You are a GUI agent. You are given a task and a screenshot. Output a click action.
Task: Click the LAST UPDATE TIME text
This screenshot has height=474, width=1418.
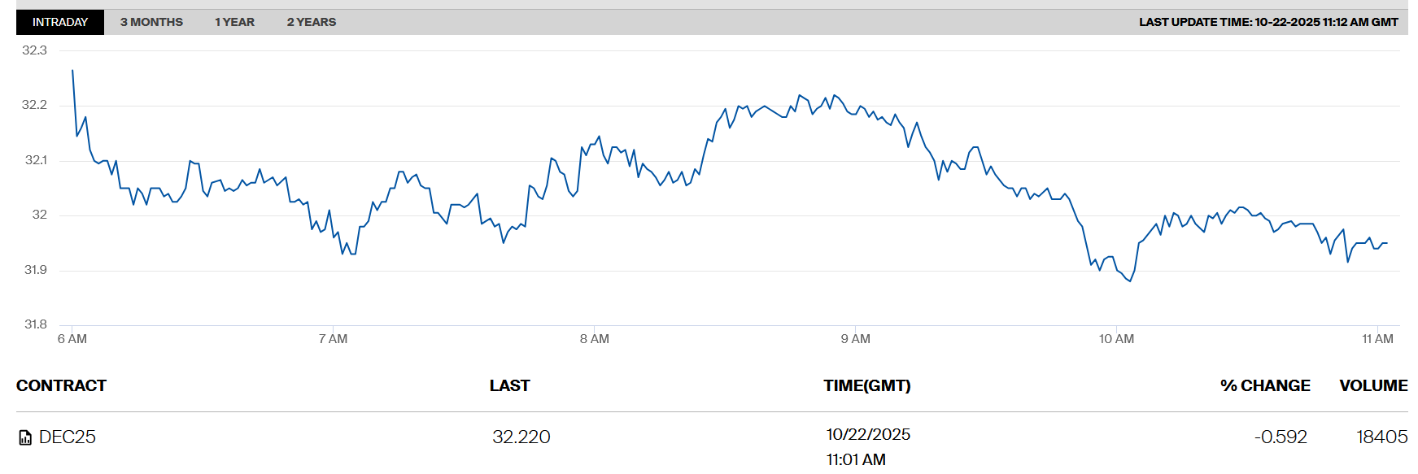click(x=1267, y=22)
